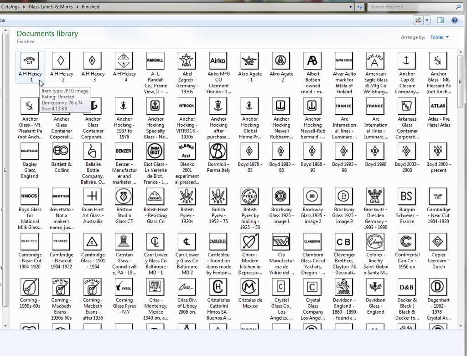467x356 pixels.
Task: Click the Catalogs breadcrumb in address bar
Action: 10,7
